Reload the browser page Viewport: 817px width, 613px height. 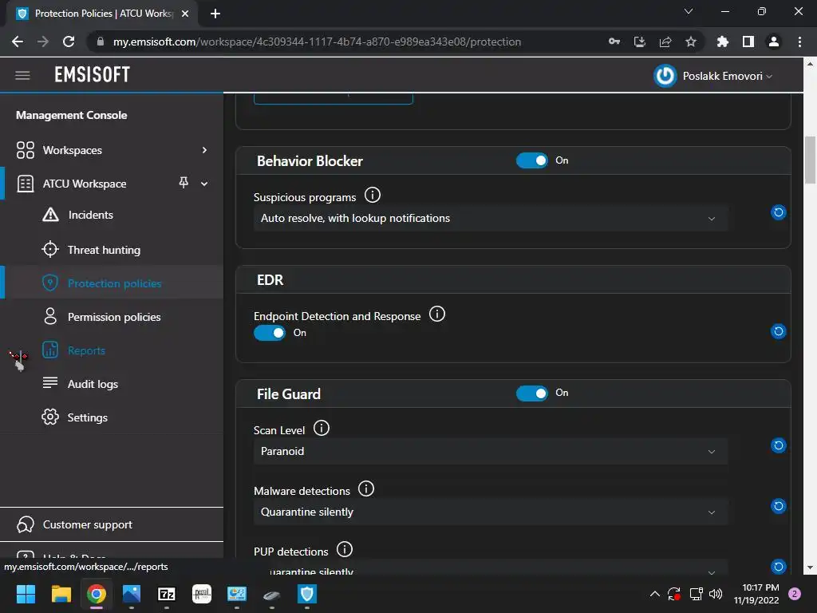[x=69, y=42]
